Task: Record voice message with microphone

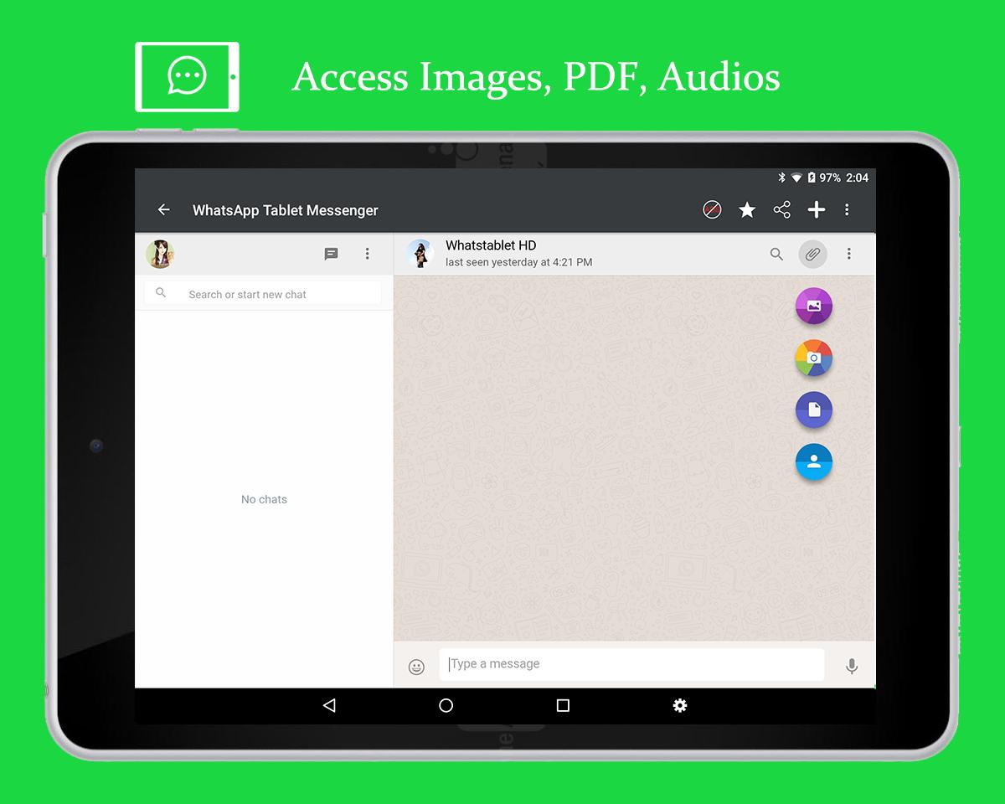Action: click(x=852, y=667)
